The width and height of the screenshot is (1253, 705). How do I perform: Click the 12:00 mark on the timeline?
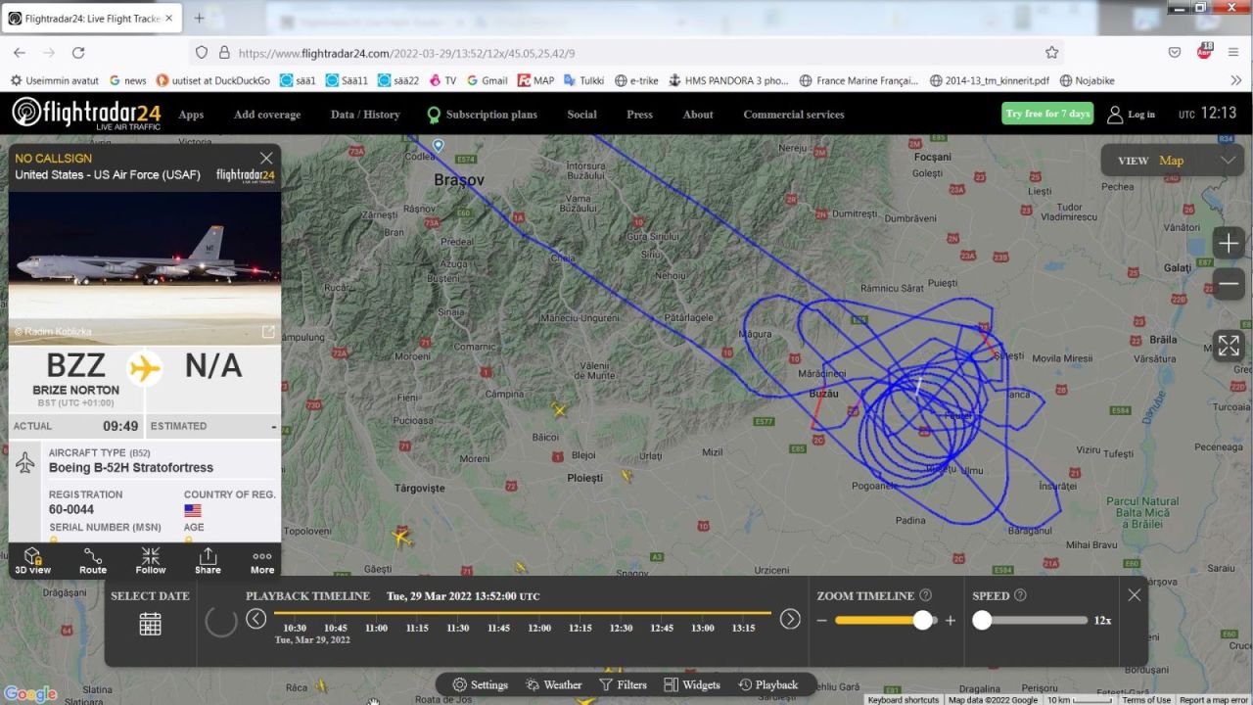coord(539,628)
